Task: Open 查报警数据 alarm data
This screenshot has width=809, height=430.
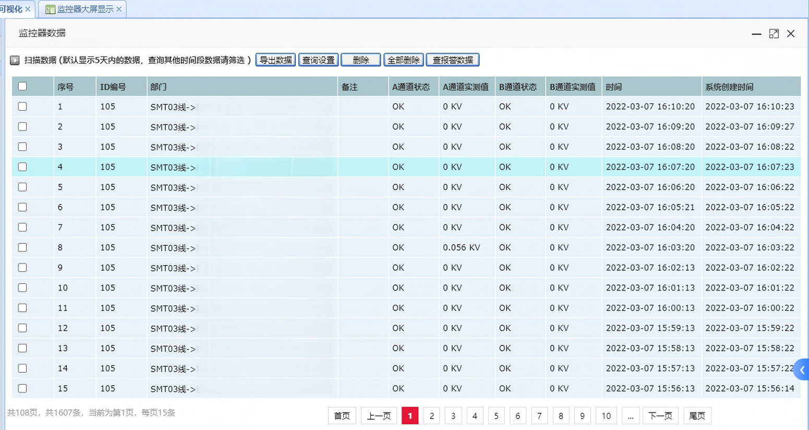Action: (x=452, y=60)
